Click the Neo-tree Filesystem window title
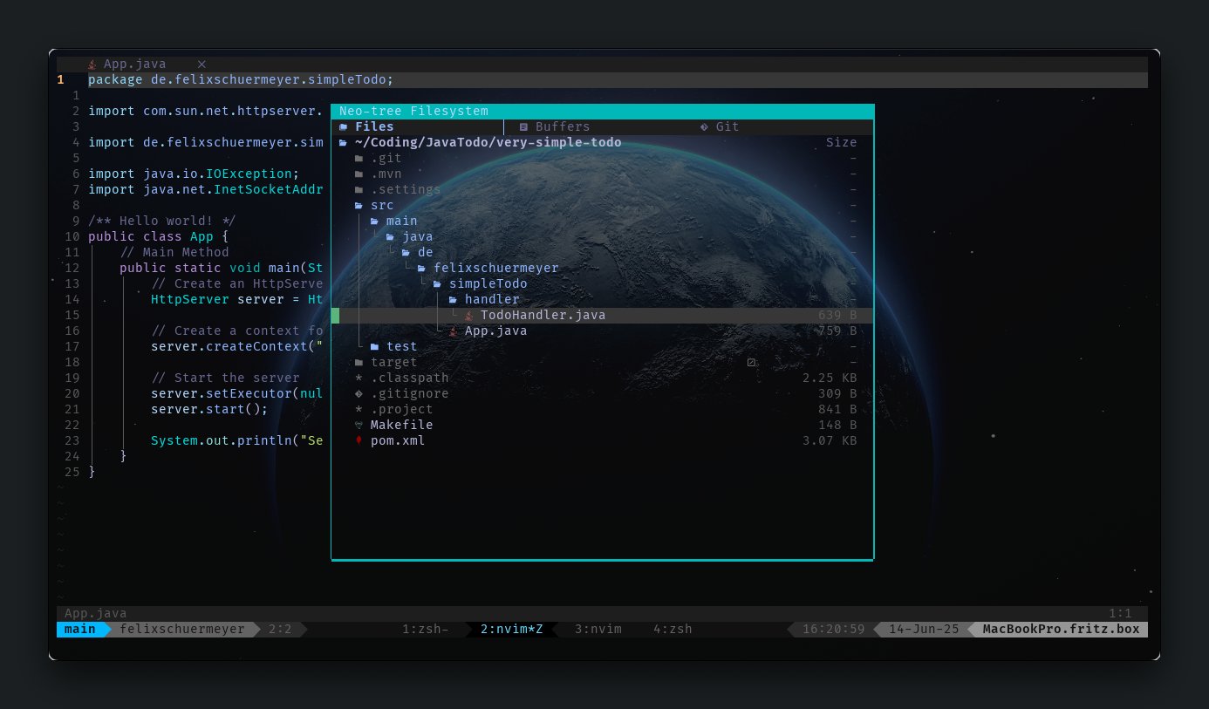 click(x=413, y=111)
